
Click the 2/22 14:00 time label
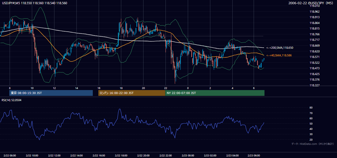pos(77,155)
